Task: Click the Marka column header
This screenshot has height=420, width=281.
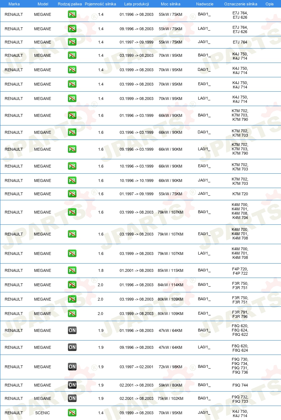Action: [14, 4]
